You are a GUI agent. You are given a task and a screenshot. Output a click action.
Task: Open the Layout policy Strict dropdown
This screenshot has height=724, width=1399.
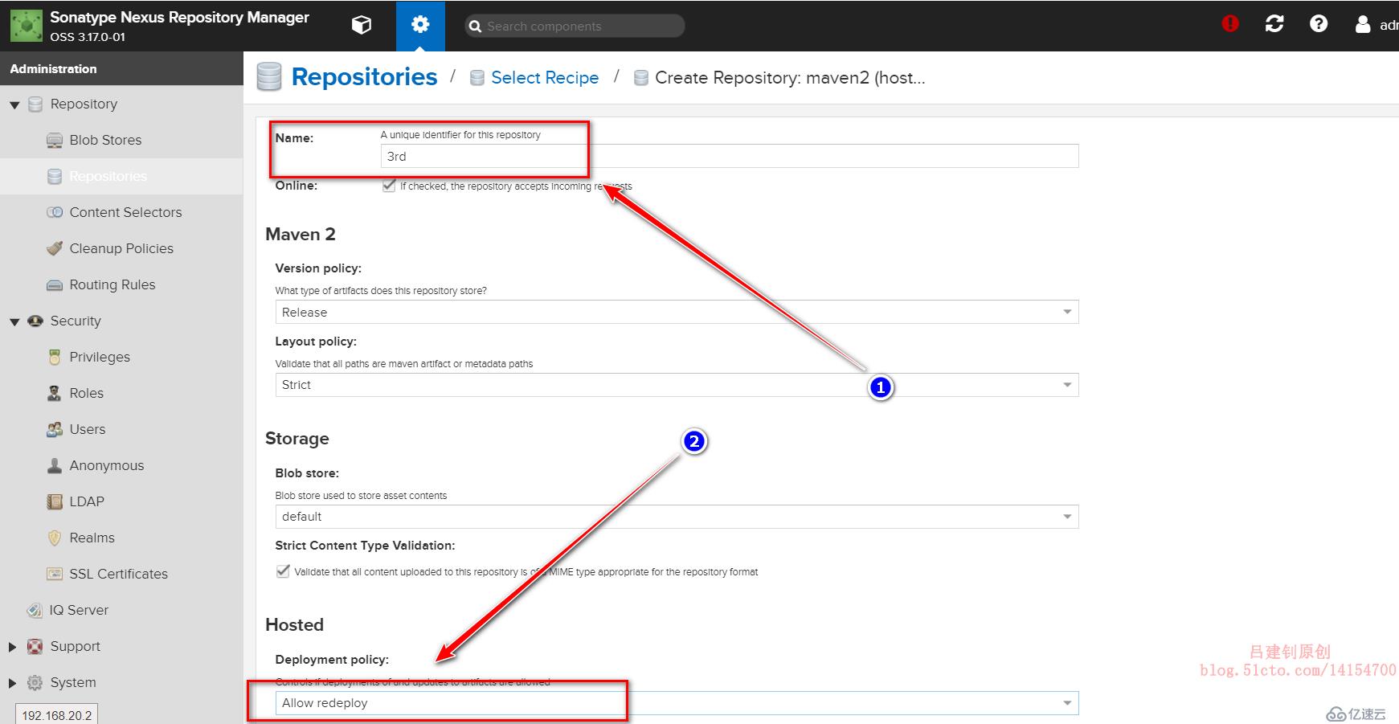point(677,385)
